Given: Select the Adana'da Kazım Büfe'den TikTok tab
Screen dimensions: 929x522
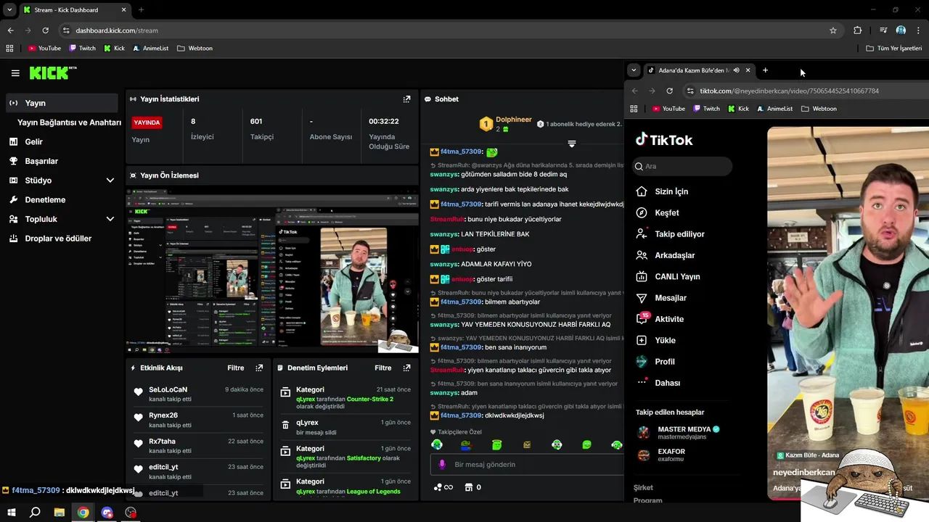Looking at the screenshot, I should coord(699,70).
